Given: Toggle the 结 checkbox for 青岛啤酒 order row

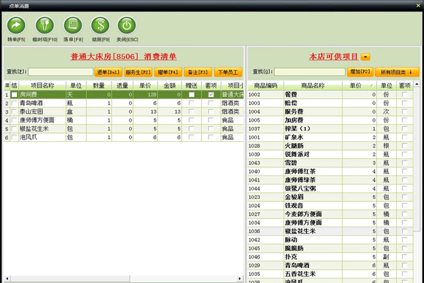Looking at the screenshot, I should coord(14,103).
